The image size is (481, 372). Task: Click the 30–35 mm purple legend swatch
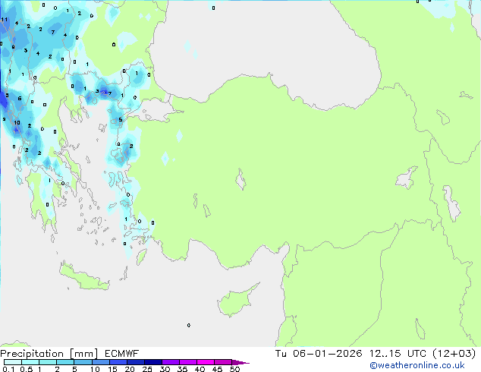[171, 362]
